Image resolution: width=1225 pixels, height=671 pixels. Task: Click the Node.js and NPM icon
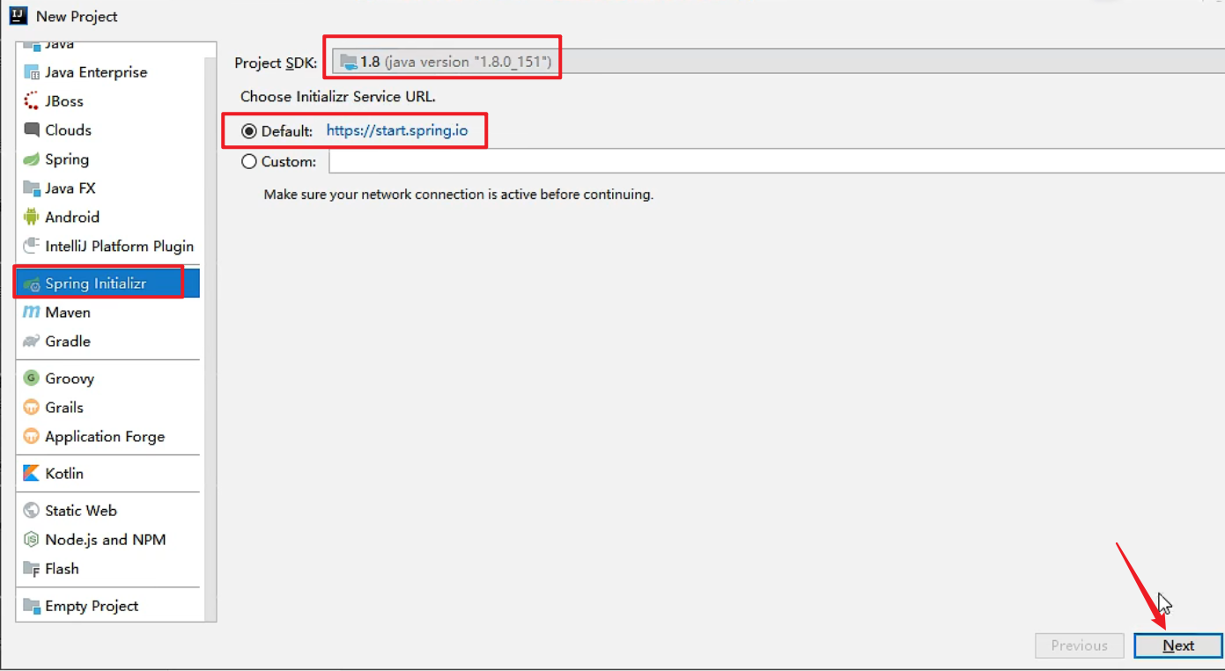[x=32, y=540]
